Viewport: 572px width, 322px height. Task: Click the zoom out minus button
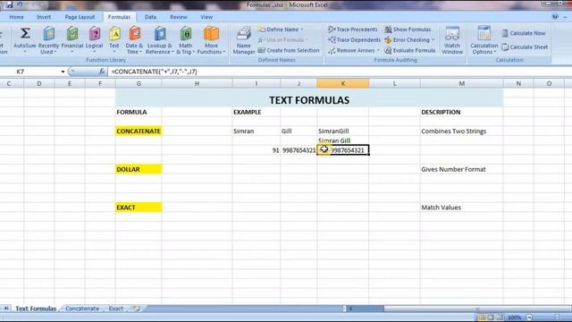(x=529, y=318)
